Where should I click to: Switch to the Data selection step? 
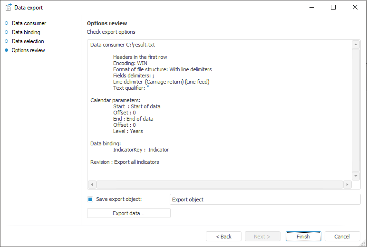(x=28, y=41)
